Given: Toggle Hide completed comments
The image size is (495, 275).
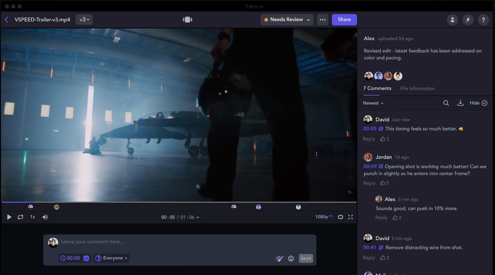Looking at the screenshot, I should point(478,103).
